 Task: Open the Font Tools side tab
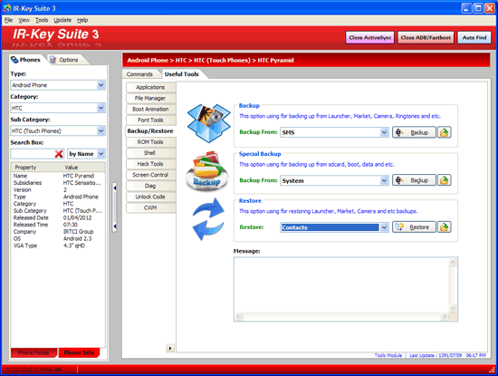coord(150,121)
